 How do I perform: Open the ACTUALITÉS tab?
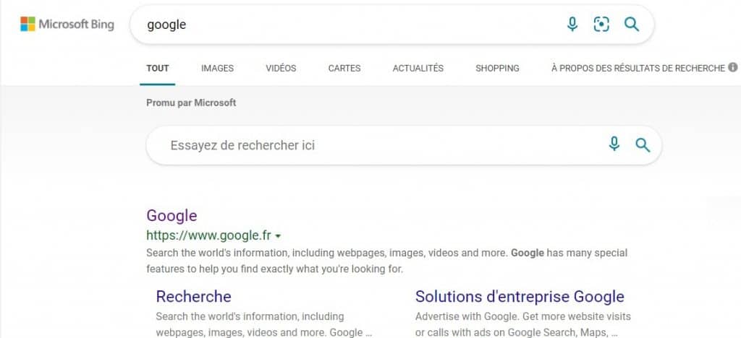click(418, 69)
